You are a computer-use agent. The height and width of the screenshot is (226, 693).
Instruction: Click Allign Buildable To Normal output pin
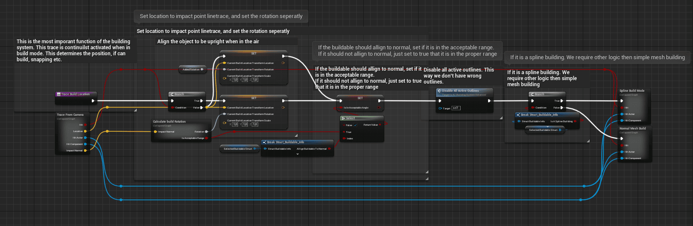(x=329, y=149)
